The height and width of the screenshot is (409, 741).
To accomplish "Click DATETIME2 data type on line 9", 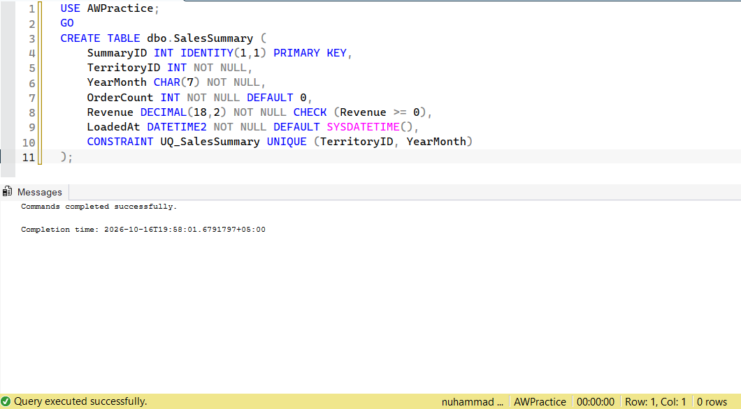I will click(x=177, y=127).
